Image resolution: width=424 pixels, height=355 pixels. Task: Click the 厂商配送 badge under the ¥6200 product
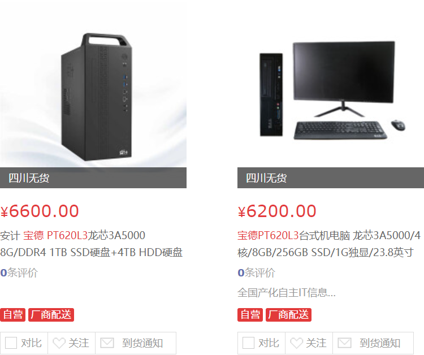point(288,315)
